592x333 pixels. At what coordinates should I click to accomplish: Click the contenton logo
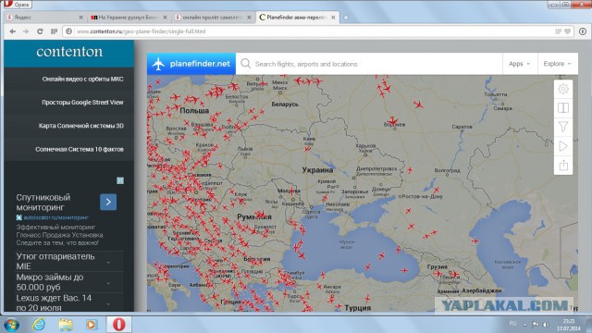point(69,52)
